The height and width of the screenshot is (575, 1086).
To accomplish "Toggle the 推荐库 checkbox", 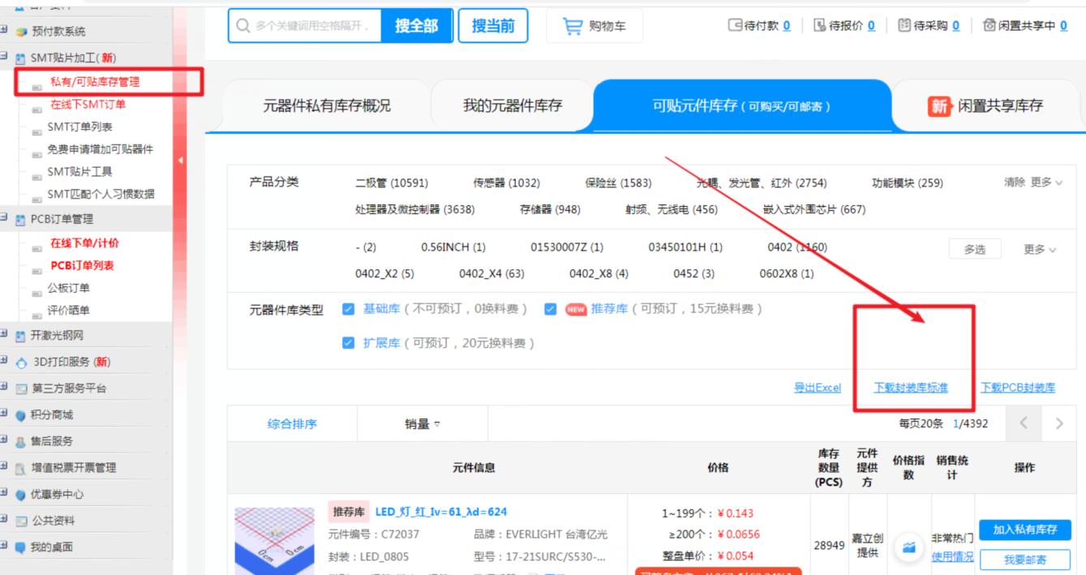I will tap(551, 309).
